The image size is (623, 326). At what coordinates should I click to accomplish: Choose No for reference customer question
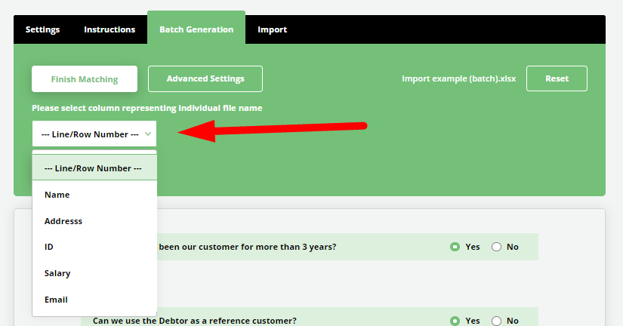tap(497, 321)
